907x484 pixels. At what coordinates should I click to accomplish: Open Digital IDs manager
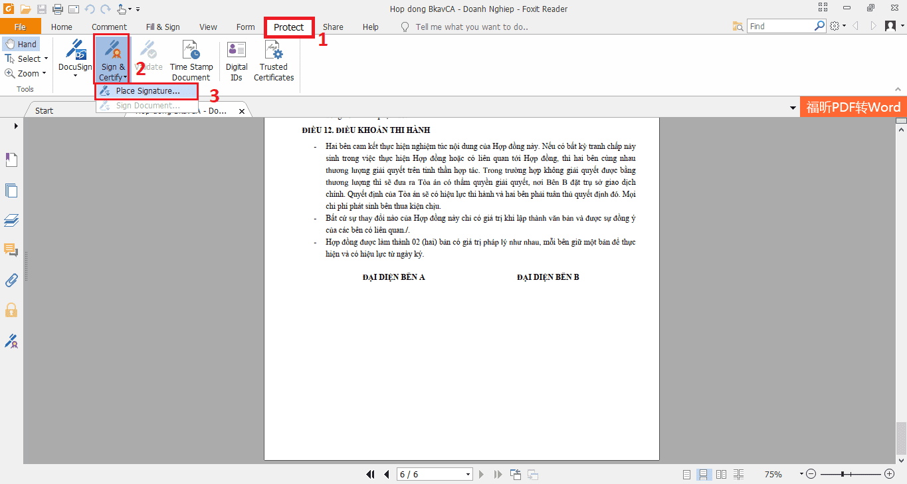[x=237, y=60]
